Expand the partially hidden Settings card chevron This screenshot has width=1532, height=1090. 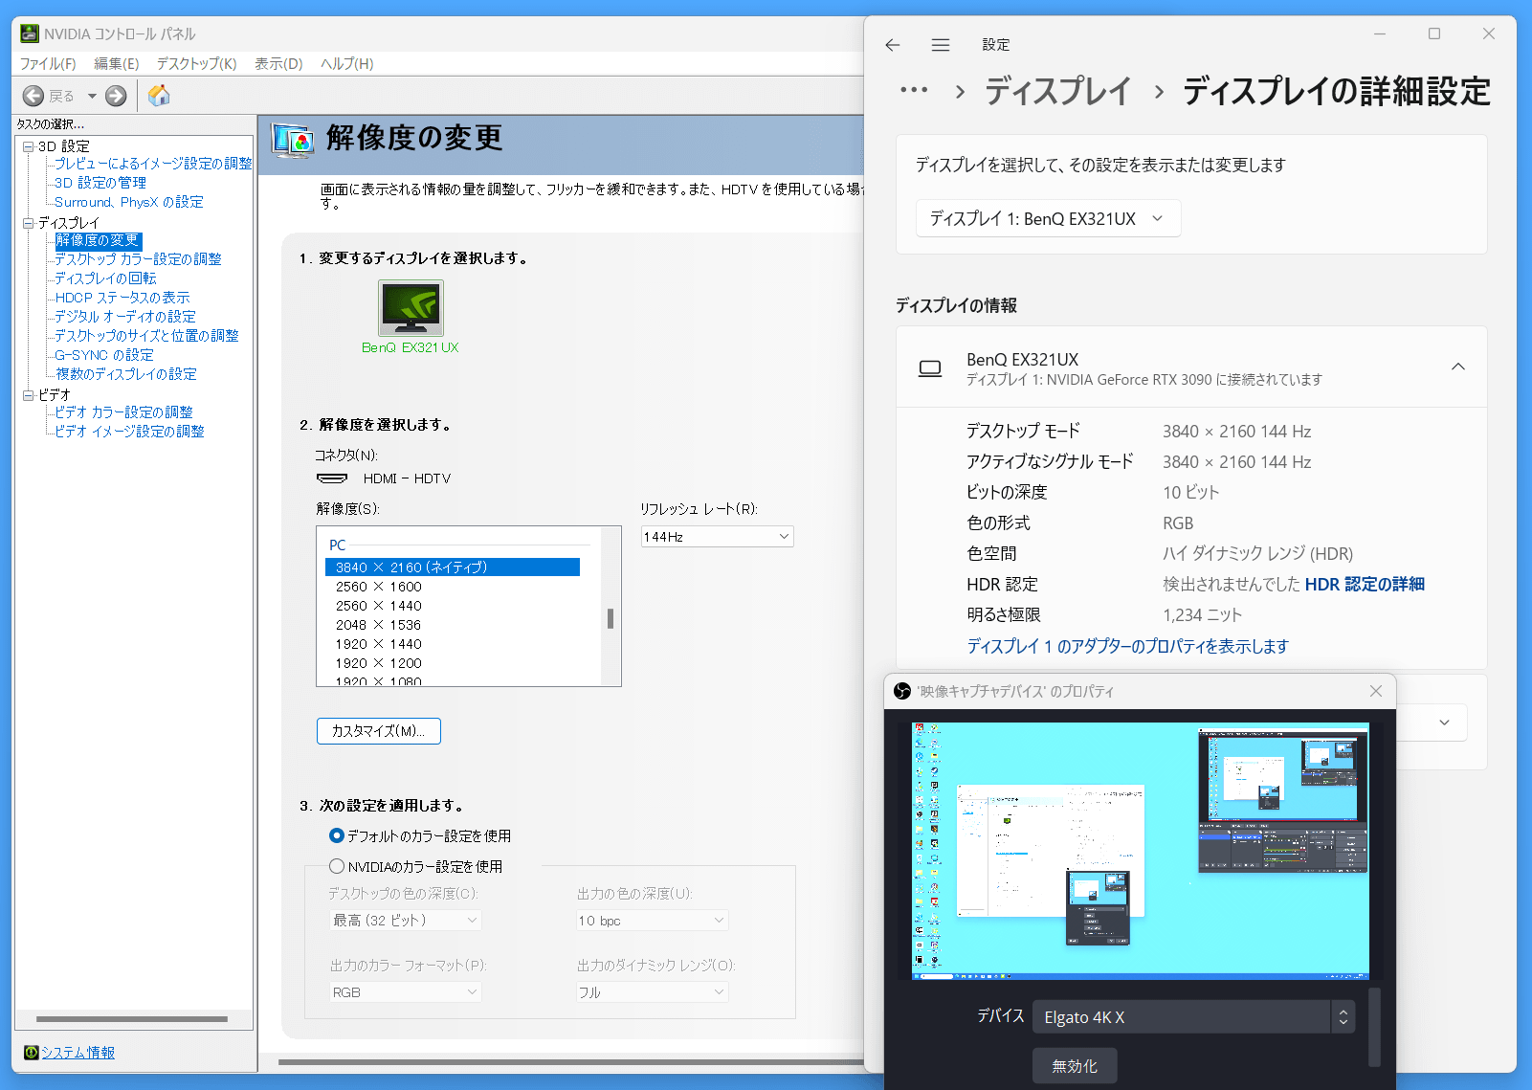click(x=1444, y=723)
